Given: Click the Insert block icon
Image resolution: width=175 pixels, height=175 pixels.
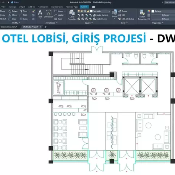Looking at the screenshot, I should coord(114,14).
